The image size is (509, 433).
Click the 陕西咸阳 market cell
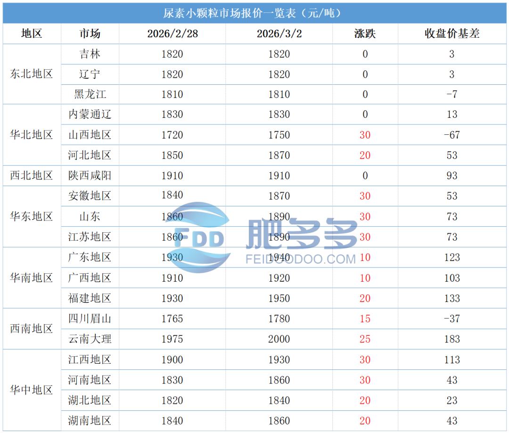90,176
